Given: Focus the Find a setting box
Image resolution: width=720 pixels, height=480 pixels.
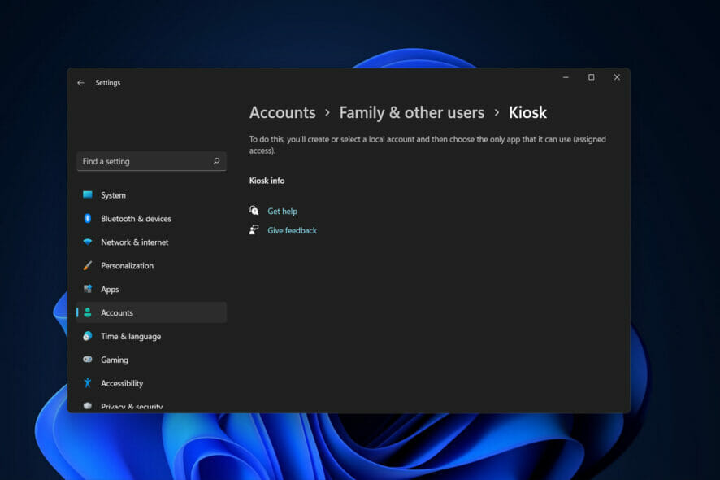Looking at the screenshot, I should (x=151, y=161).
